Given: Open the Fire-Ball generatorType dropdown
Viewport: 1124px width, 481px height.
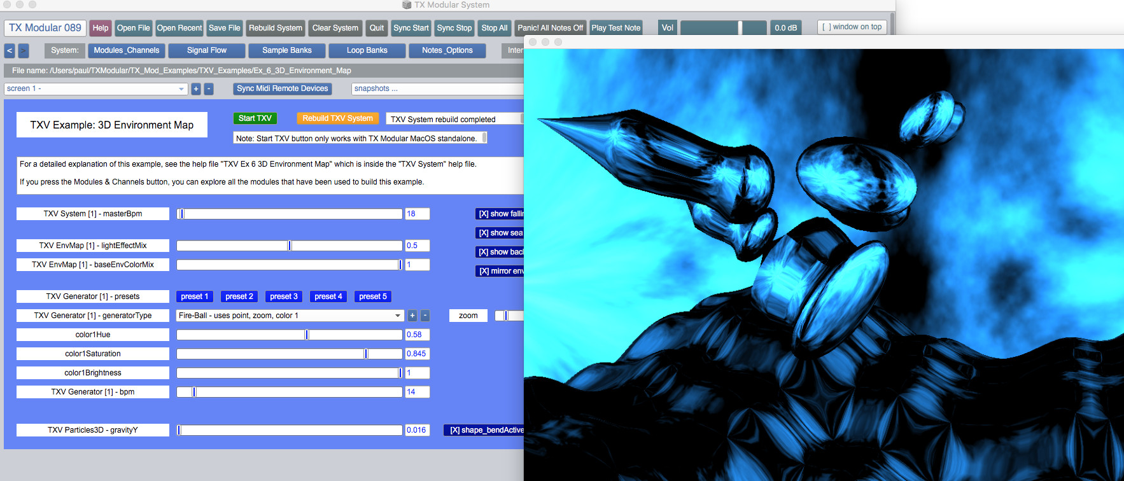Looking at the screenshot, I should coord(290,316).
